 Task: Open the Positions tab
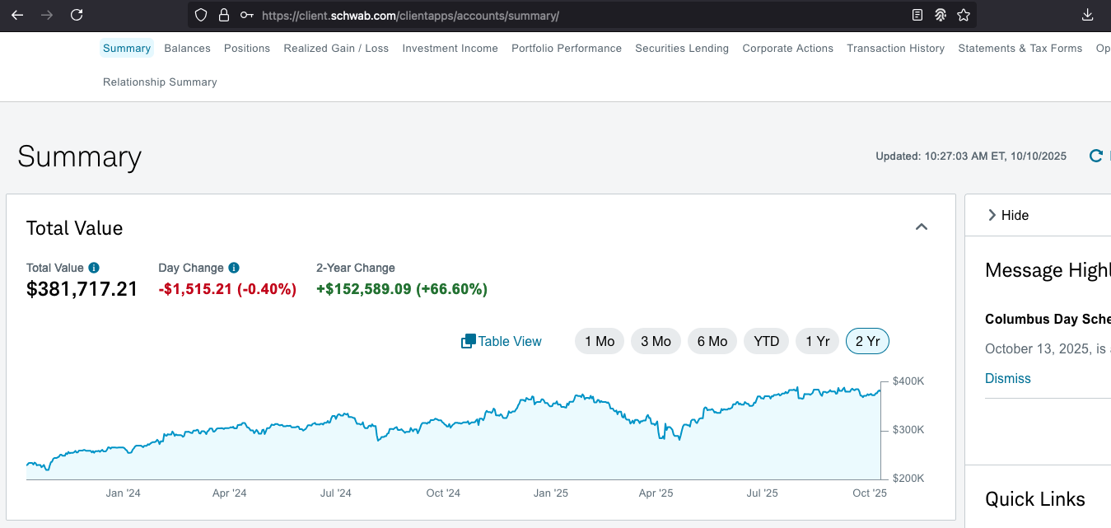pos(247,48)
